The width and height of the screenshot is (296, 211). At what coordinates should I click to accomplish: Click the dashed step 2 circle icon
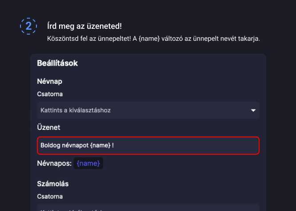28,26
